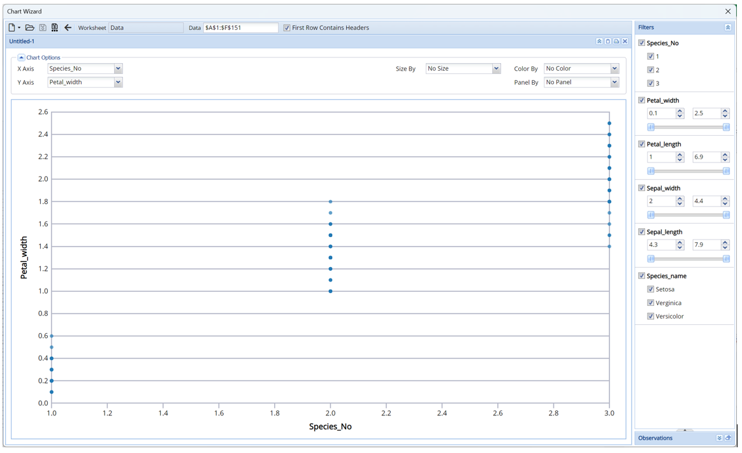This screenshot has width=742, height=453.
Task: Open the Color By dropdown
Action: click(615, 68)
